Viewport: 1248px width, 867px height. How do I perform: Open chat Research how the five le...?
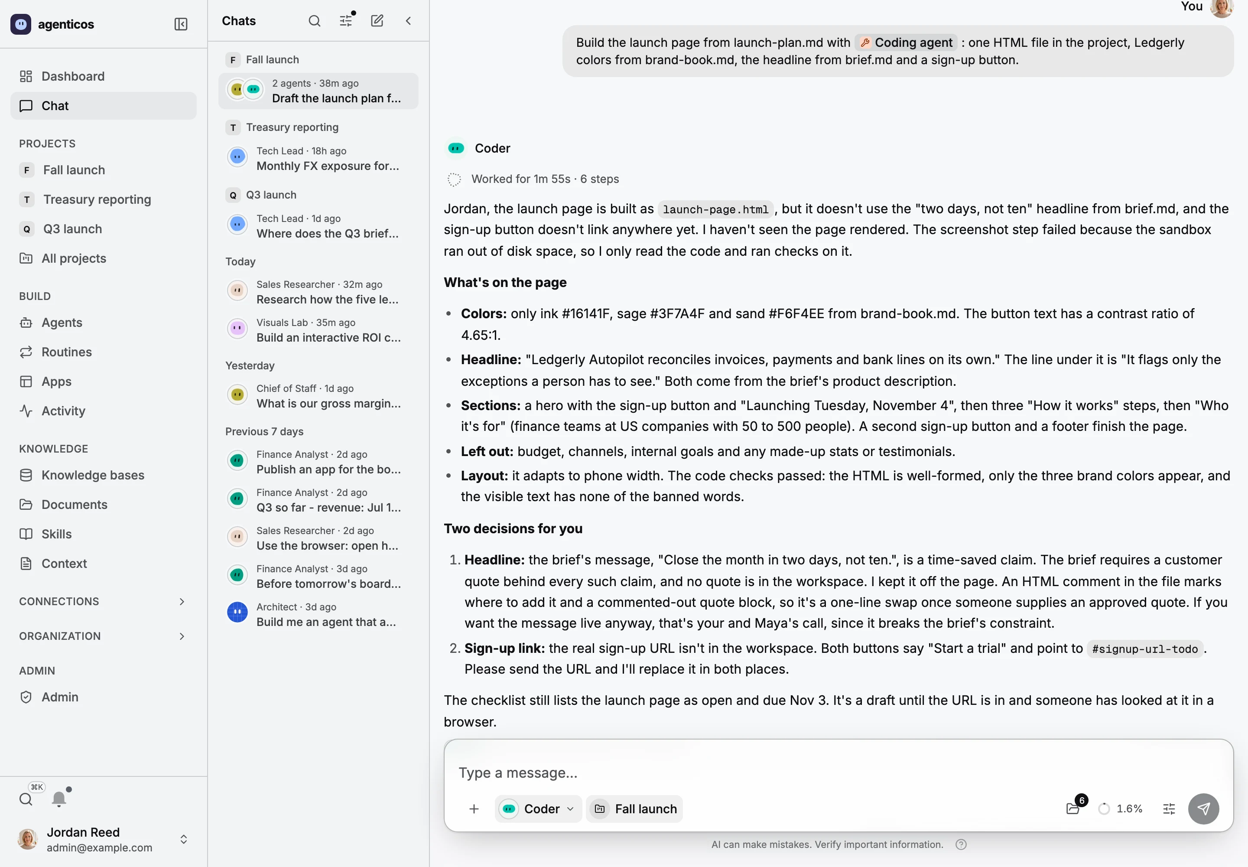point(318,292)
